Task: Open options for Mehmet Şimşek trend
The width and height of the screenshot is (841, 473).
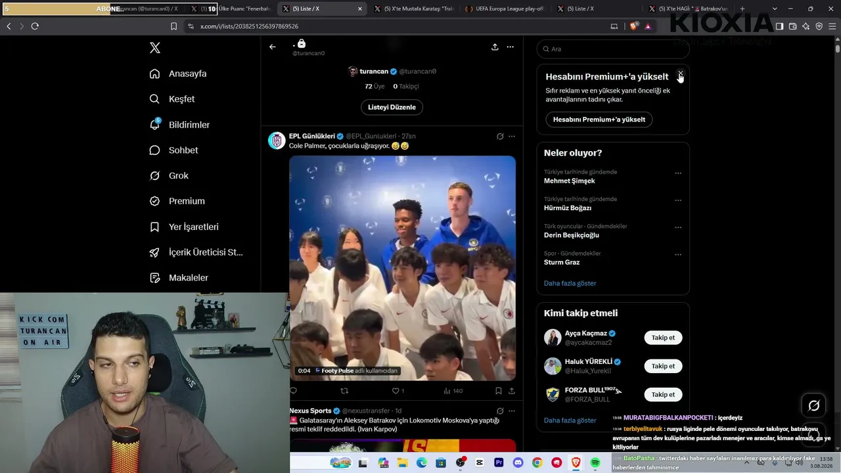Action: (x=678, y=173)
